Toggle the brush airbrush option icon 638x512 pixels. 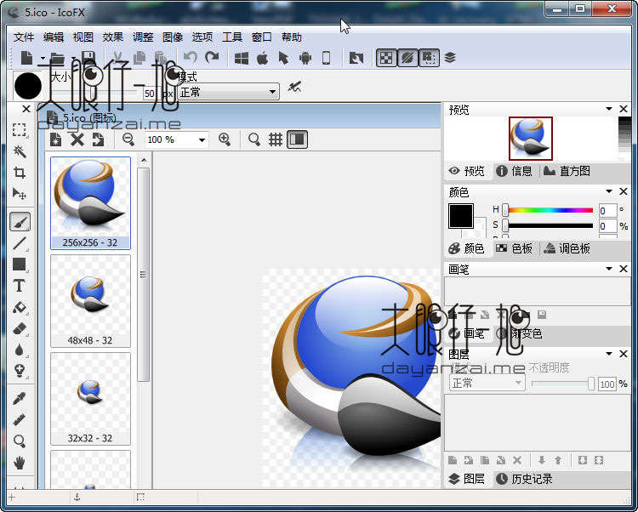[294, 87]
